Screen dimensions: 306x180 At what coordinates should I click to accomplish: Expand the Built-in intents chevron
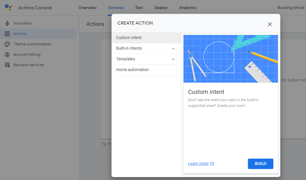click(x=173, y=49)
